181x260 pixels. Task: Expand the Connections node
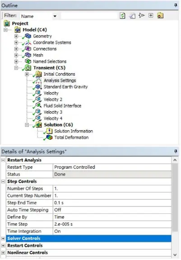(x=16, y=49)
